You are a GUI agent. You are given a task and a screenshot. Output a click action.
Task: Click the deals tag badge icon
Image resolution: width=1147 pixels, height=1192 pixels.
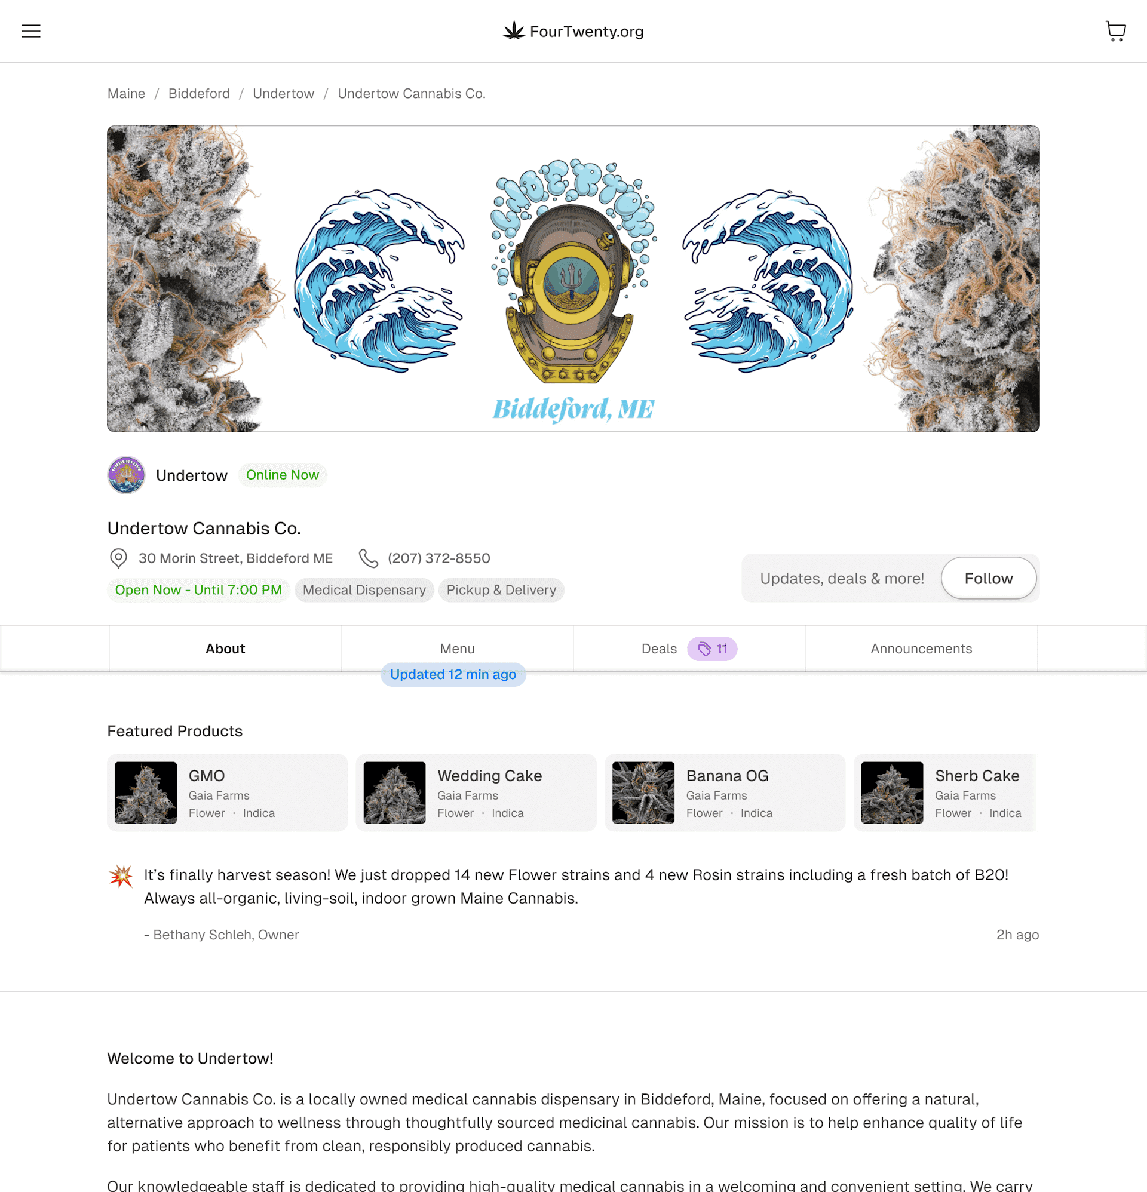coord(704,649)
